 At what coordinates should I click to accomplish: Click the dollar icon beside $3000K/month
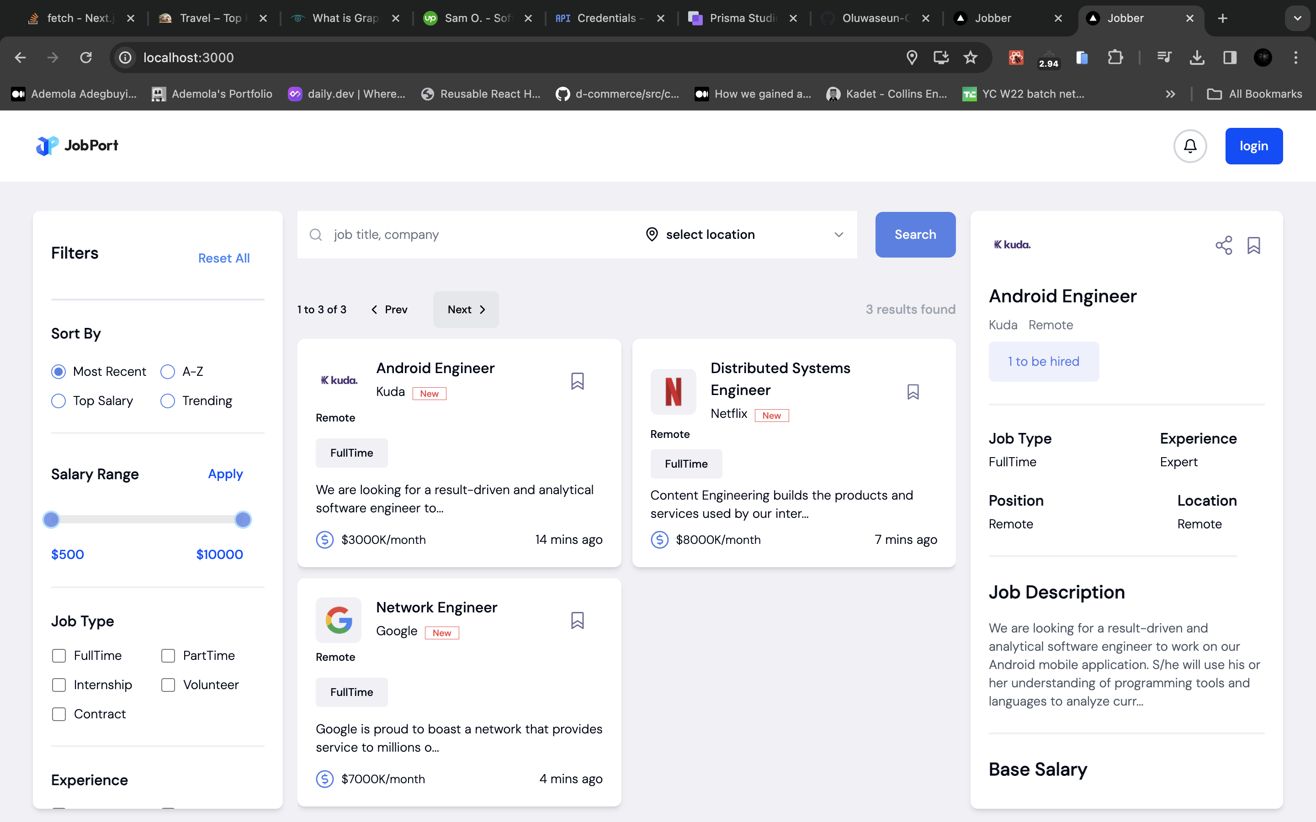click(x=324, y=539)
